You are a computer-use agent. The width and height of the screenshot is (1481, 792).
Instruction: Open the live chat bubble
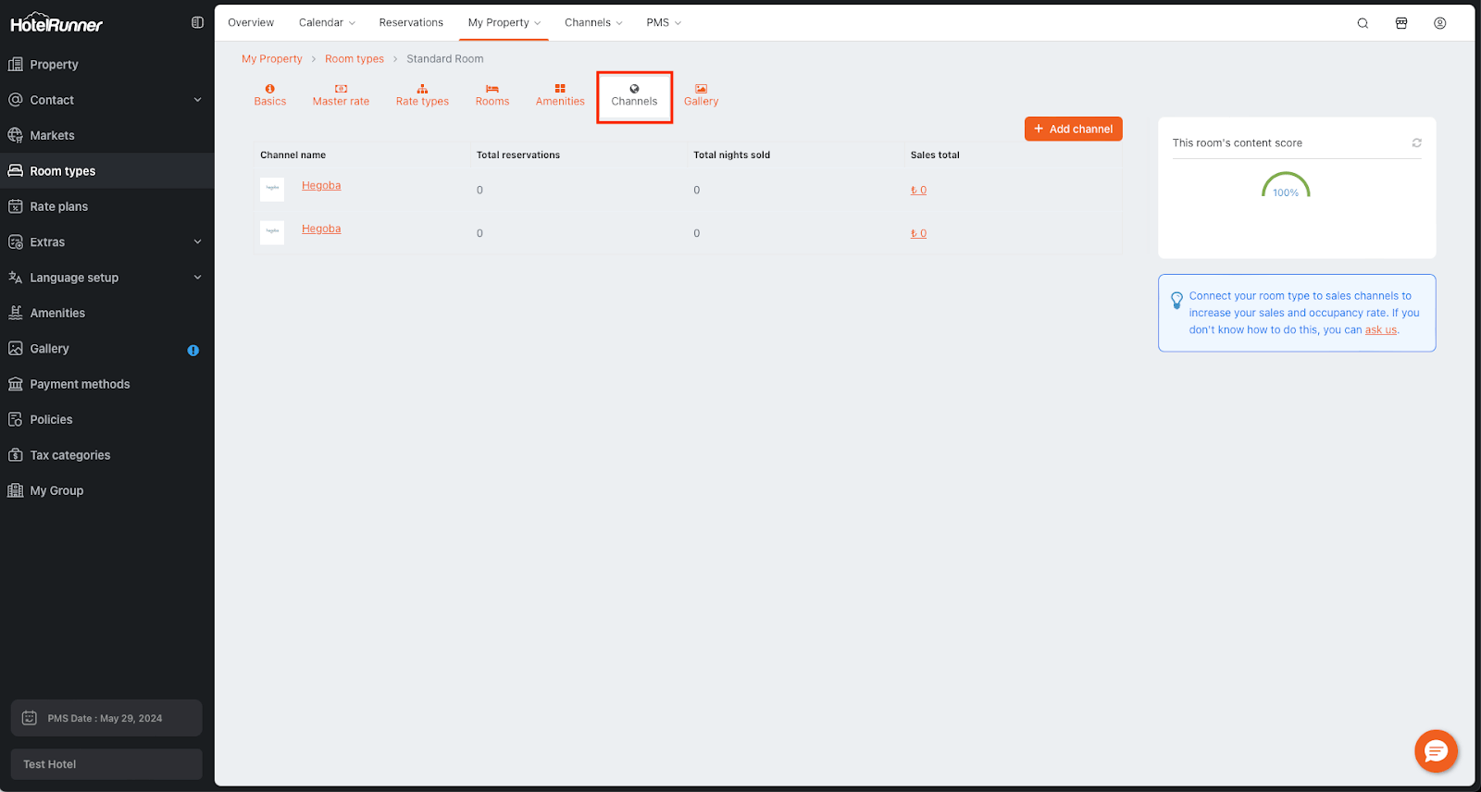click(1436, 750)
